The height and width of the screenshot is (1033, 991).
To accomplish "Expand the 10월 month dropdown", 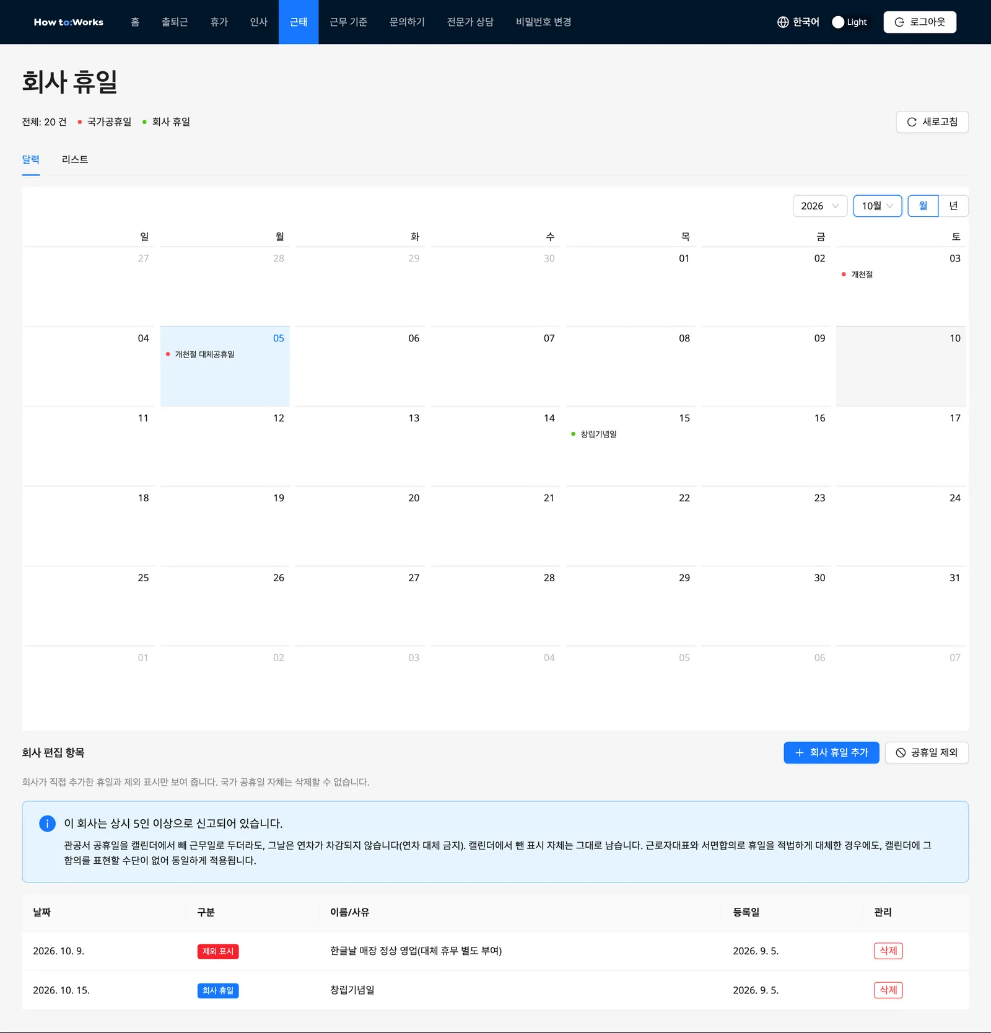I will pyautogui.click(x=878, y=206).
